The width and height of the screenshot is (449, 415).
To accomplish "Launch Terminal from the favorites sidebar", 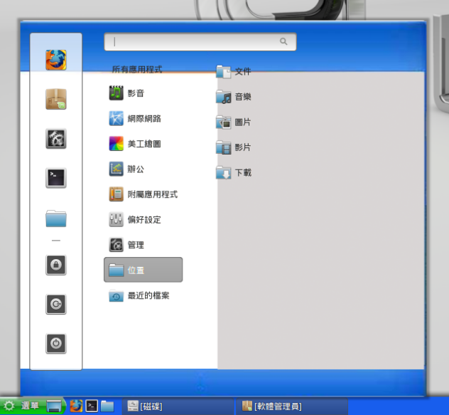I will click(56, 178).
